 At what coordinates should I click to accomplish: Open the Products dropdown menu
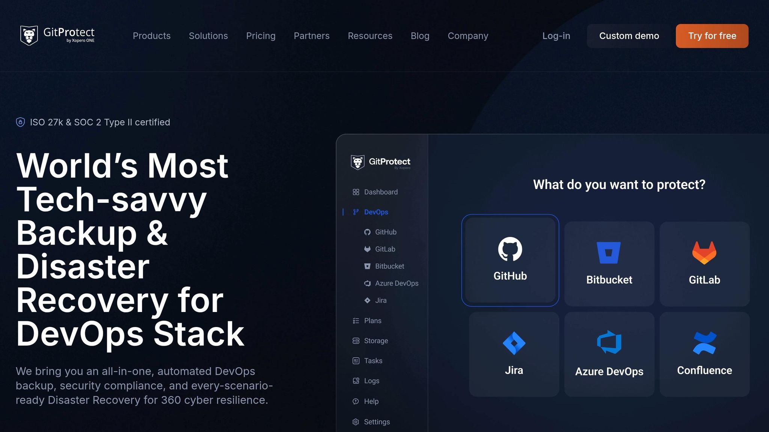152,36
